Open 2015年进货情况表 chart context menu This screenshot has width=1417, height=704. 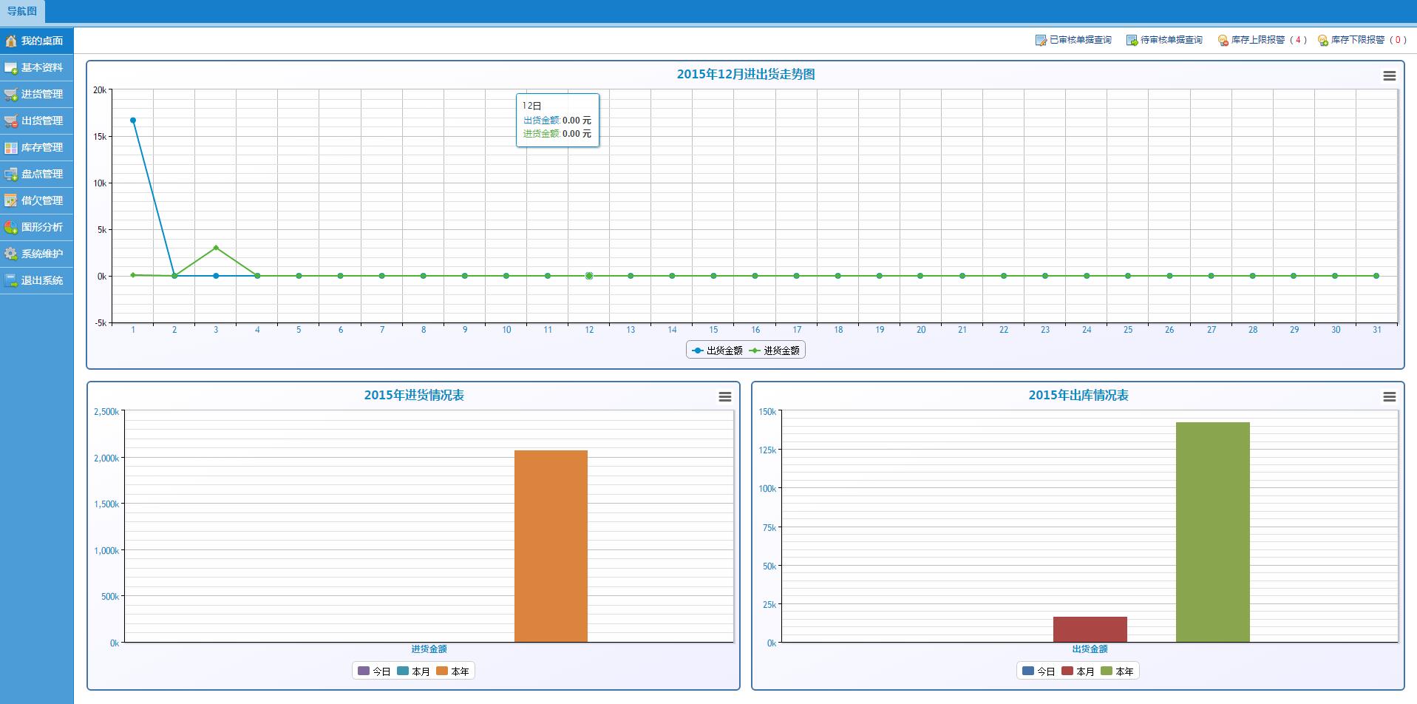(724, 397)
